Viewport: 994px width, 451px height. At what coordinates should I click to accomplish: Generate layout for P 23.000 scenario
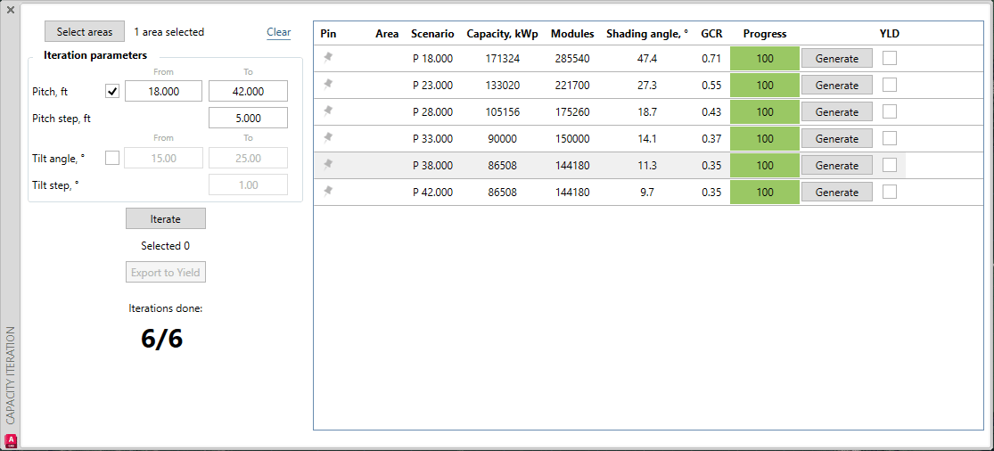[x=836, y=86]
